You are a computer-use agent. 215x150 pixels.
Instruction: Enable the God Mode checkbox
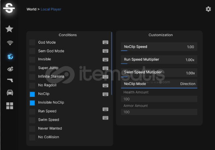click(x=32, y=42)
